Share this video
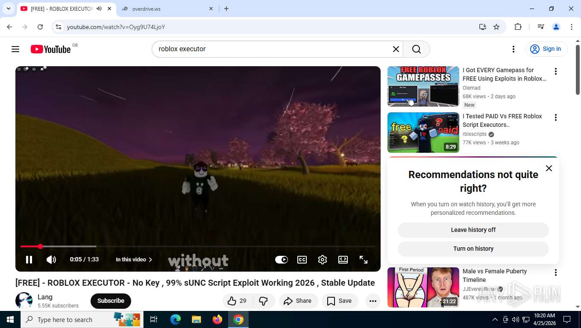 tap(298, 301)
